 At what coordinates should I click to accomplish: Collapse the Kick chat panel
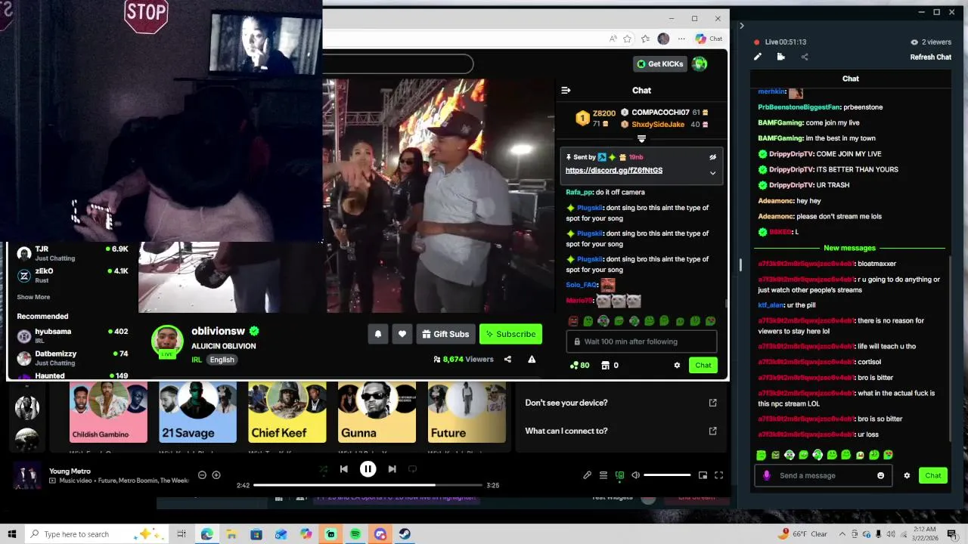566,91
